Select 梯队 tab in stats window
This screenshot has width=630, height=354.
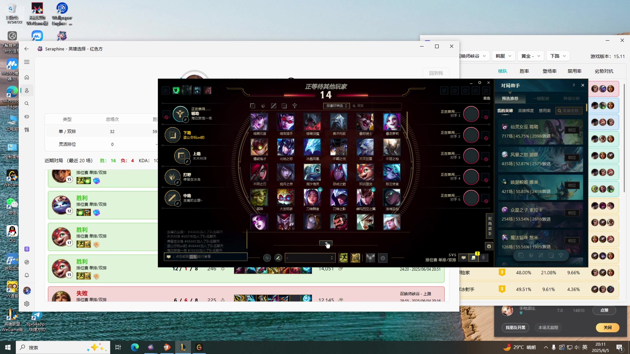[502, 71]
